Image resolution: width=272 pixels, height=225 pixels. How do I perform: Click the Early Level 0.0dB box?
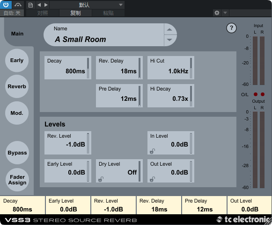click(x=68, y=171)
